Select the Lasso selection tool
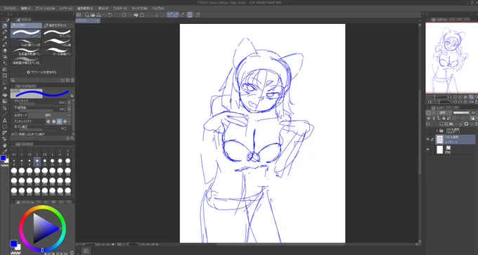 coord(5,82)
